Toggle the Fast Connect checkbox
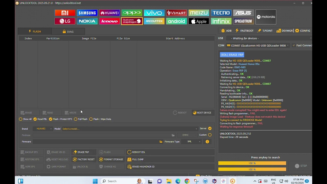Screen dimensions: 327x184 pyautogui.click(x=294, y=45)
